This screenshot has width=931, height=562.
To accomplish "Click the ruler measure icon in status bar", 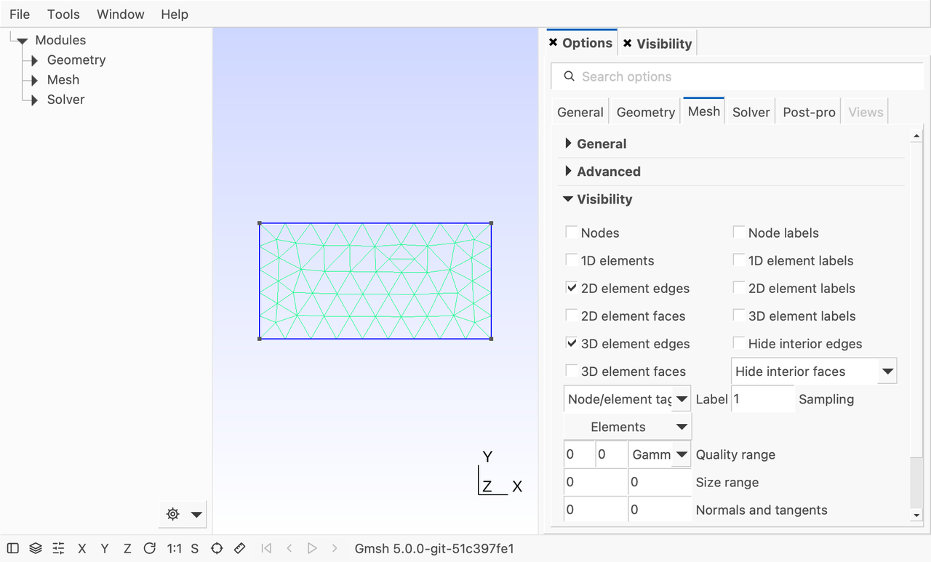I will point(239,548).
